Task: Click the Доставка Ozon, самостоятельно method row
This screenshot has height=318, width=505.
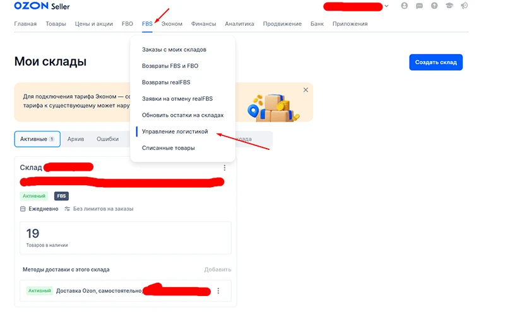Action: point(126,291)
